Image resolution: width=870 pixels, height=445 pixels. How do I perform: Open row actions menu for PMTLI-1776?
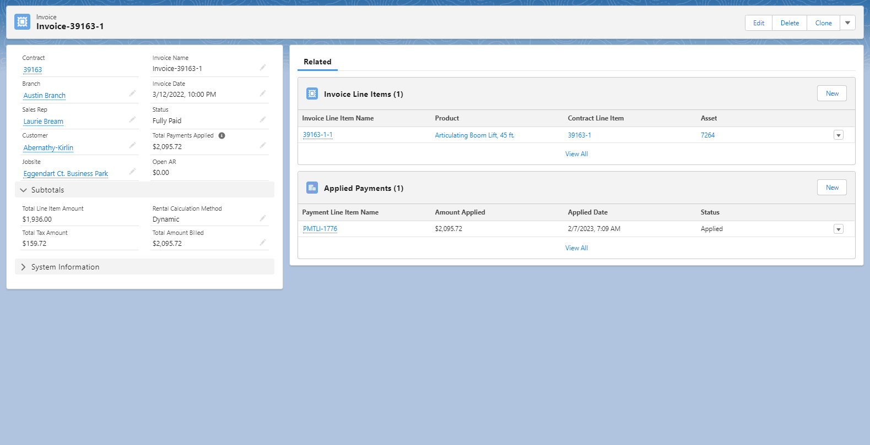point(838,229)
